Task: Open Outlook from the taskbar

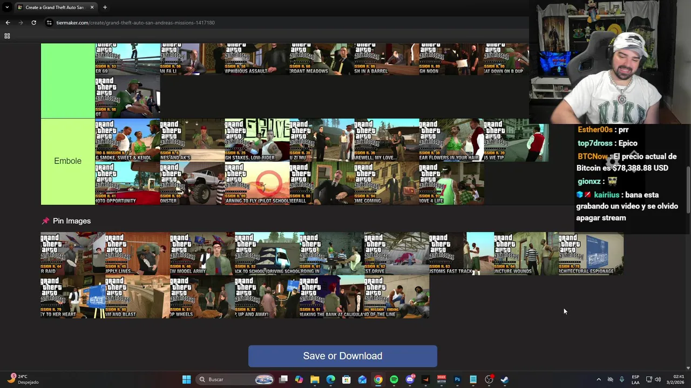Action: tap(362, 379)
